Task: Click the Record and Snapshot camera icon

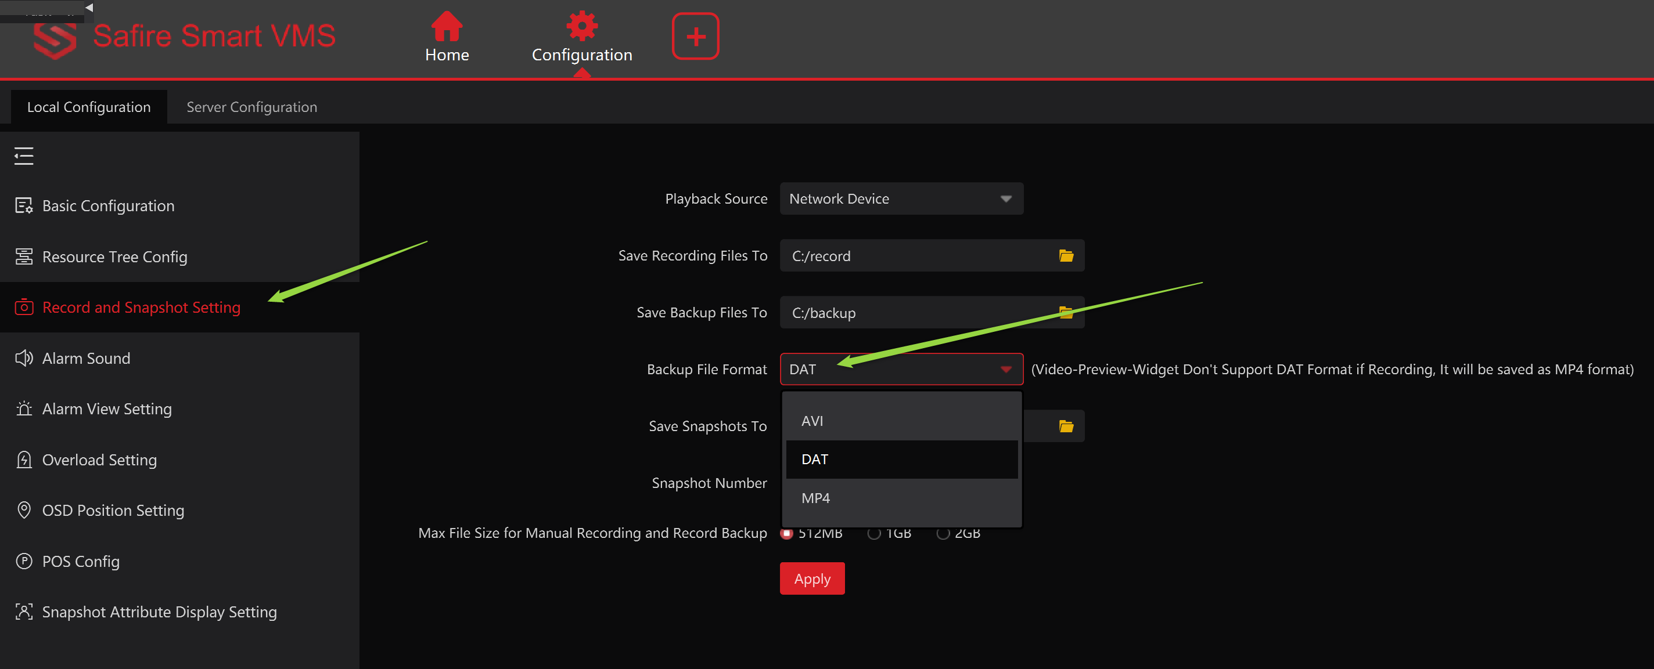Action: 24,308
